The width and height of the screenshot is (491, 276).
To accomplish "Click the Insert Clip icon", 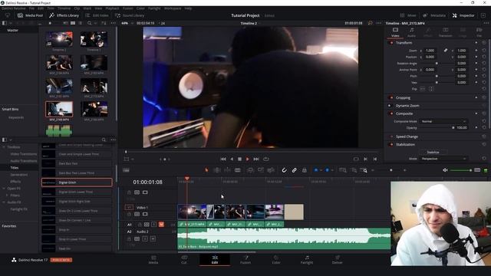I will pos(250,170).
